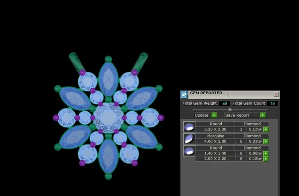Click green arrow next to 0.31tw
The height and width of the screenshot is (196, 299).
coord(266,142)
